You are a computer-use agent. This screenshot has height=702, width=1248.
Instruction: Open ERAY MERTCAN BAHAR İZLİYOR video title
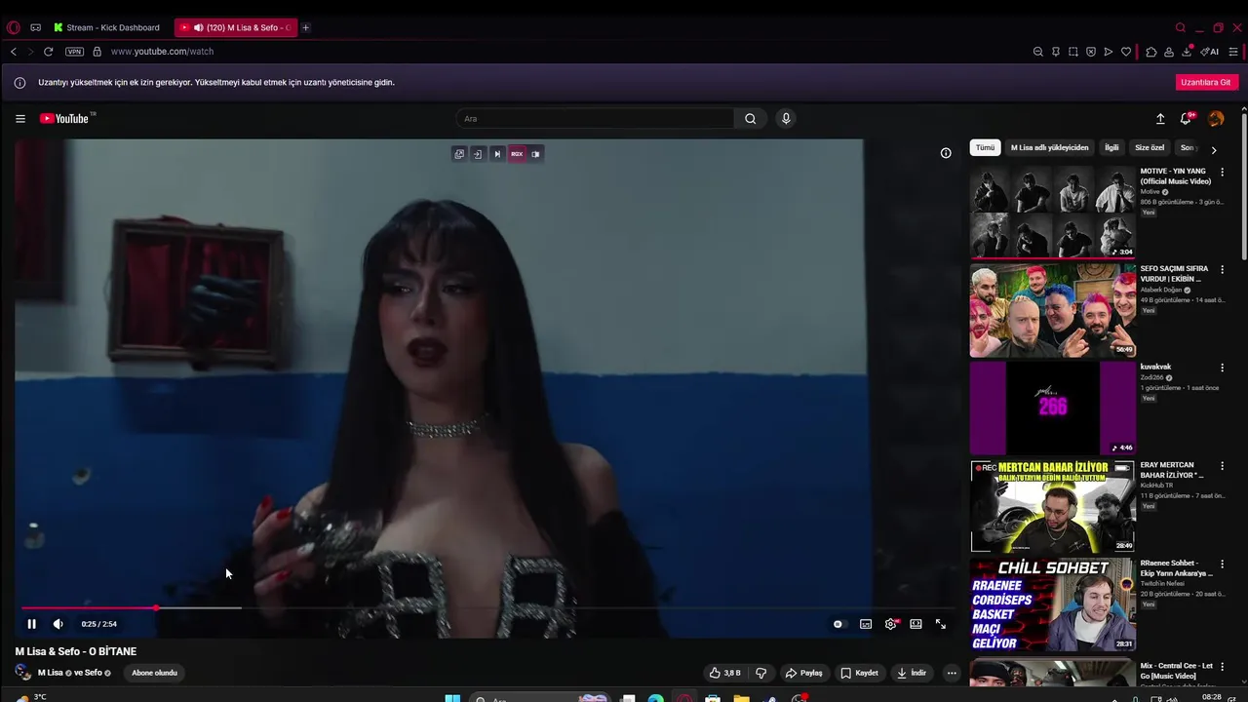coord(1174,470)
